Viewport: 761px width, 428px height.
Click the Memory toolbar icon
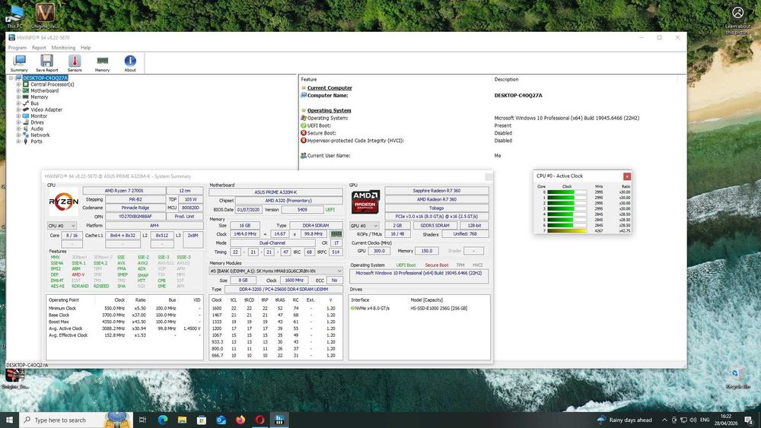pos(102,63)
